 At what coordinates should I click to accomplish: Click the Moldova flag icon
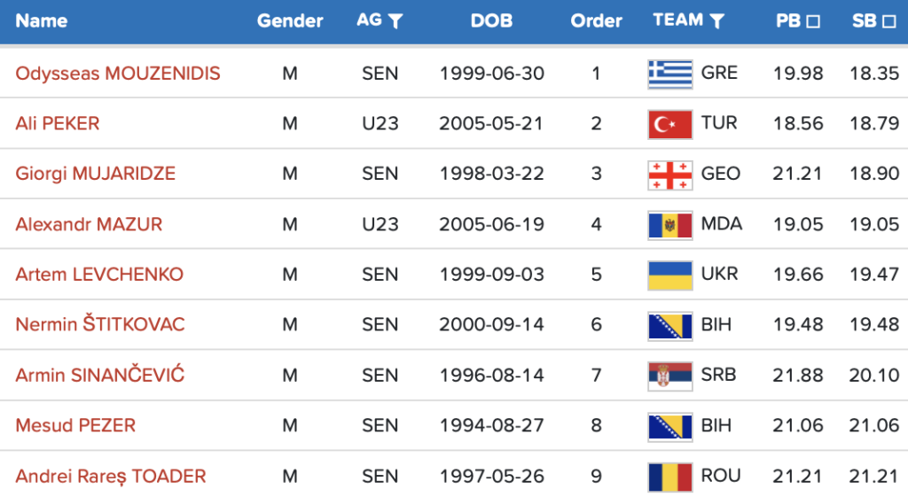pyautogui.click(x=669, y=225)
